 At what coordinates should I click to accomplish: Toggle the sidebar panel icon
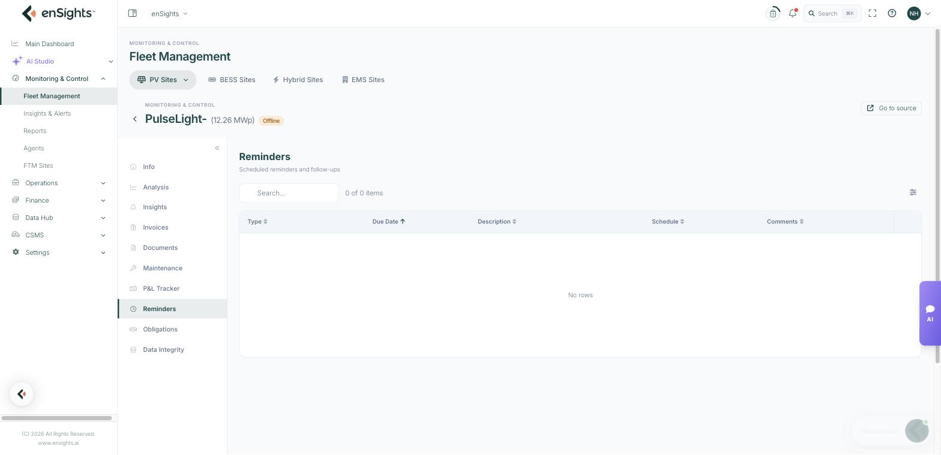[x=133, y=13]
